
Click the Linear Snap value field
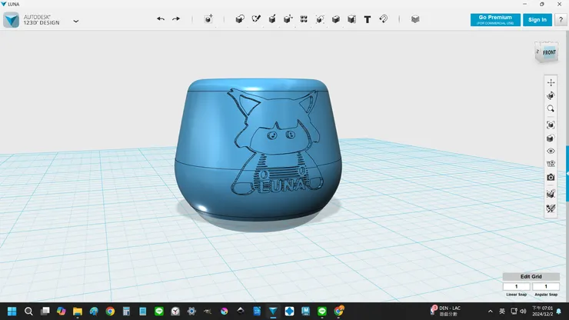tap(517, 287)
